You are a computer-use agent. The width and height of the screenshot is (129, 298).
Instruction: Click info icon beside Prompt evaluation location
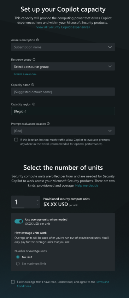point(48,124)
